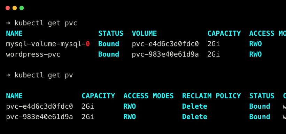Image resolution: width=286 pixels, height=134 pixels.
Task: Click the RECLAIM POLICY column header
Action: pyautogui.click(x=211, y=96)
